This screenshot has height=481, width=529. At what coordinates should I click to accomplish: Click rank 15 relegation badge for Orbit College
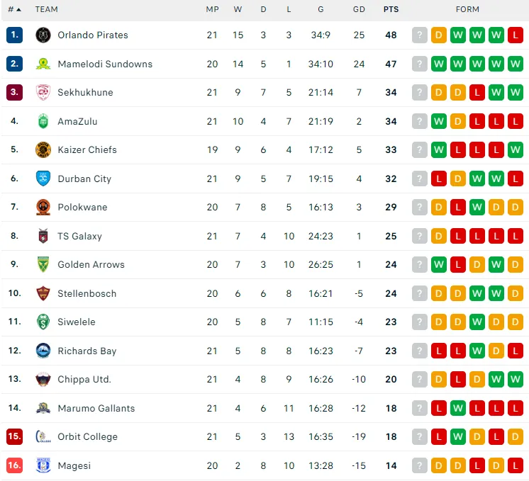pos(14,436)
